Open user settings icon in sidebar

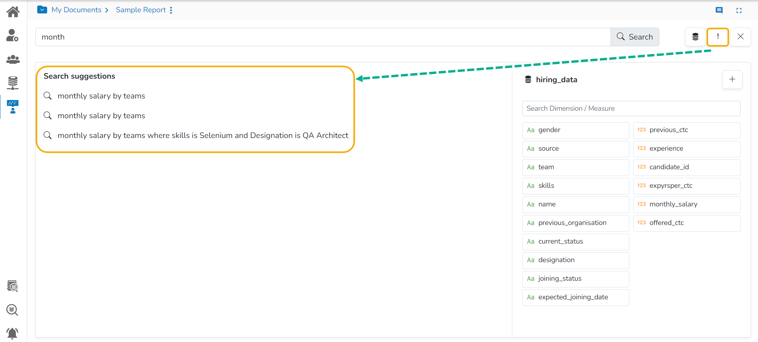coord(12,35)
